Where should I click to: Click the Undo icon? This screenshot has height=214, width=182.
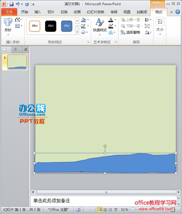pyautogui.click(x=18, y=4)
